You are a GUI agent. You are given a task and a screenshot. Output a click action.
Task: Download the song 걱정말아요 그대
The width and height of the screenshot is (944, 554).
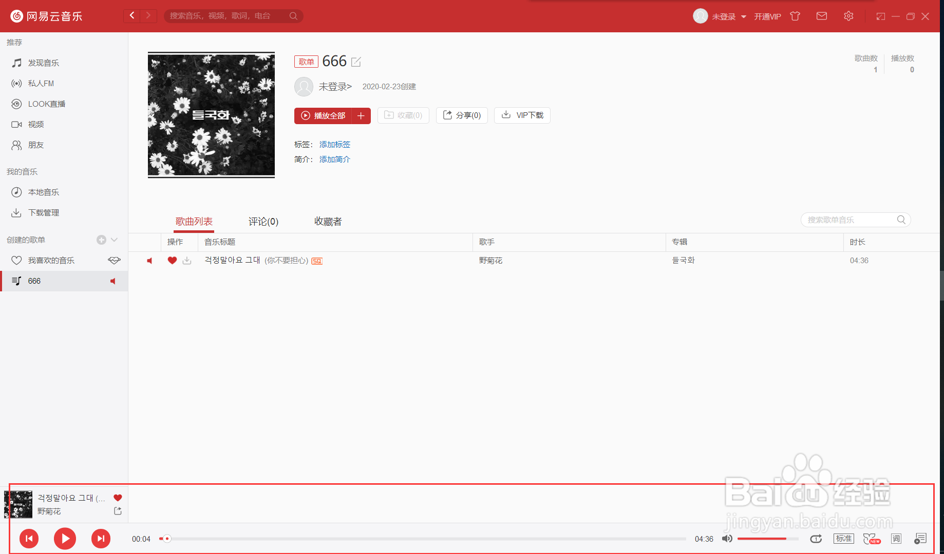[187, 261]
